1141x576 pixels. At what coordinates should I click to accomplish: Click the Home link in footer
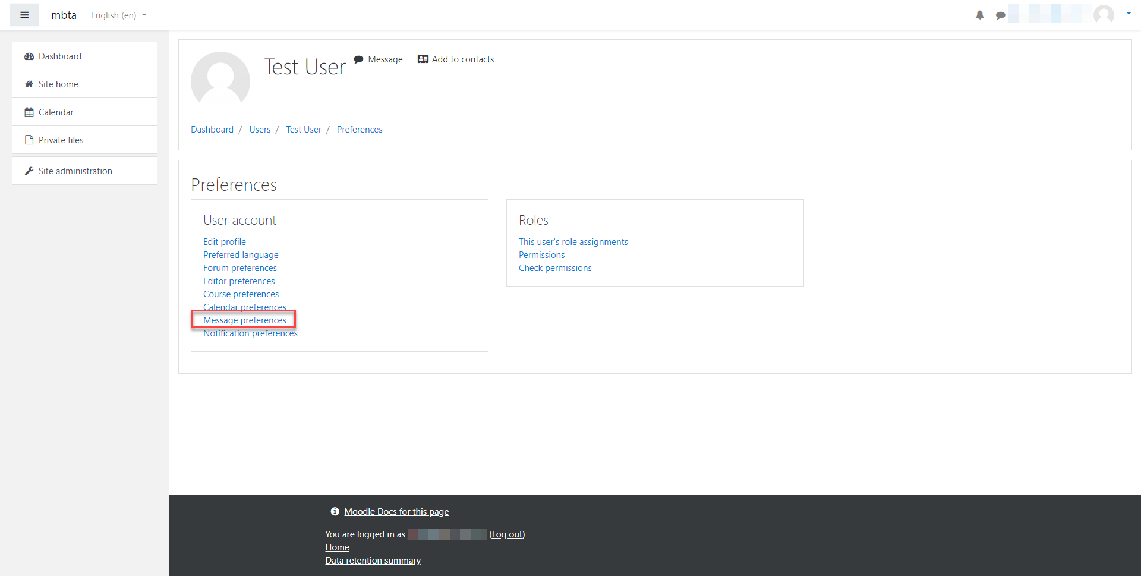coord(337,547)
